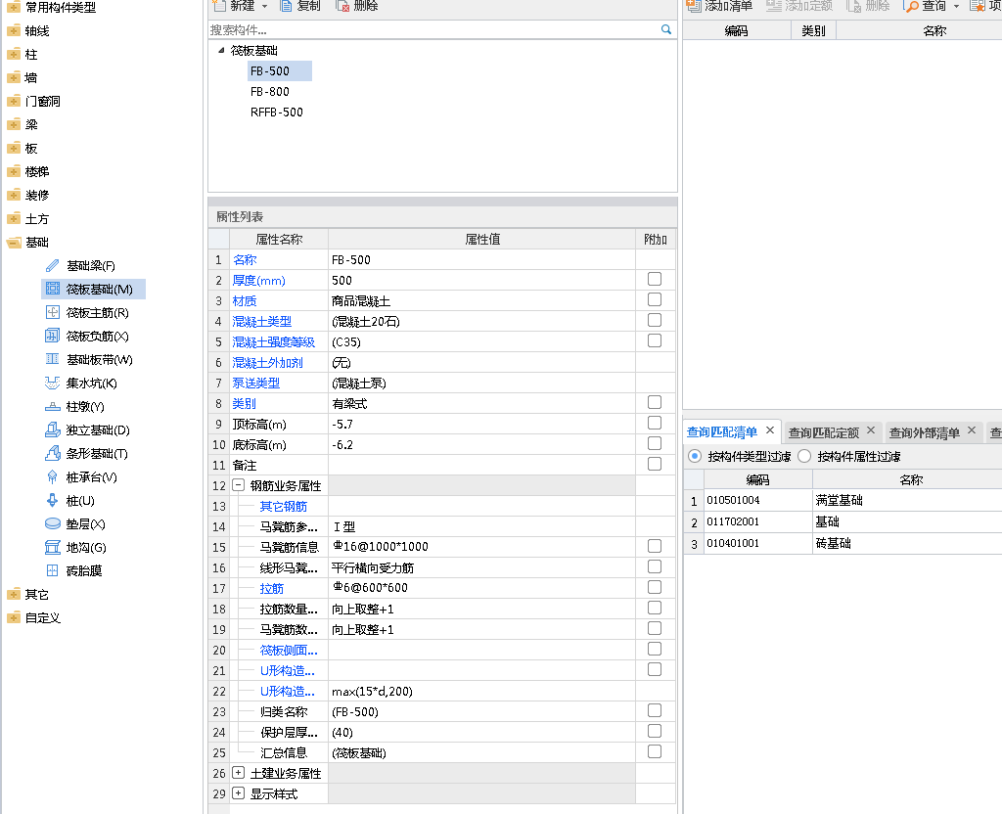Select the 独立基础(D) isolated footing icon
The height and width of the screenshot is (814, 1002).
53,430
